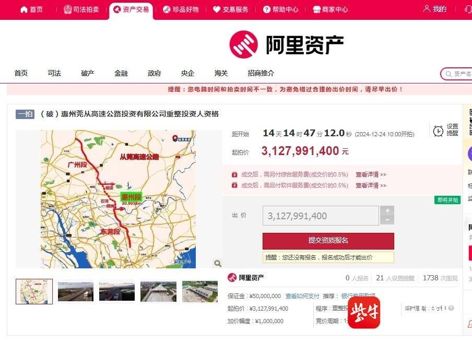Open the 查看如何支付 link
This screenshot has height=343, width=472.
pos(302,296)
